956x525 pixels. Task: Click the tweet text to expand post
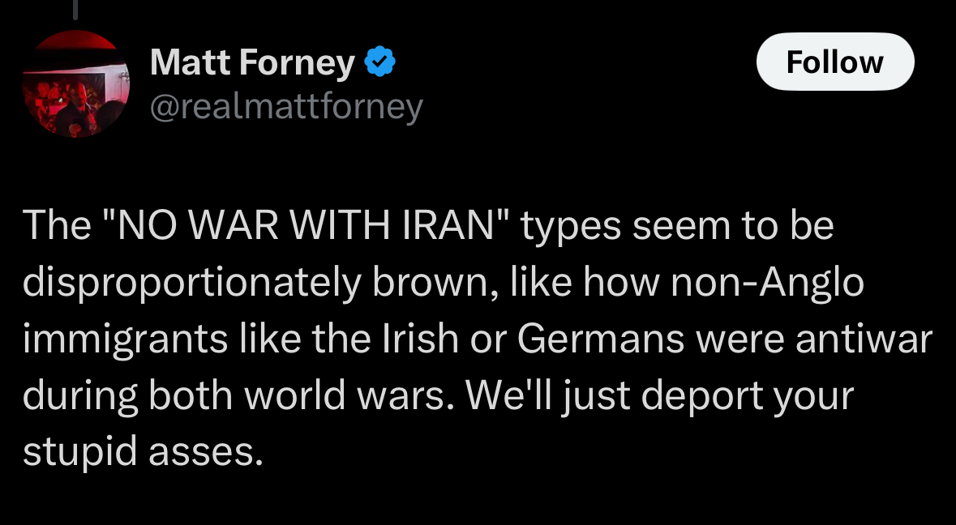pyautogui.click(x=477, y=339)
